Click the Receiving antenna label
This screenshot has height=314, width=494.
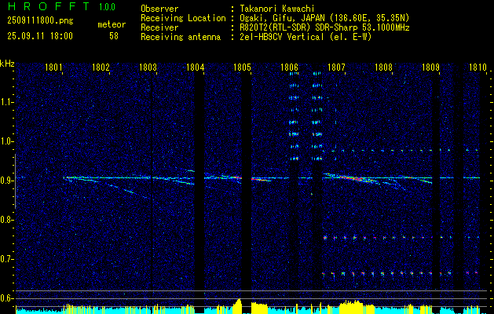pos(181,37)
